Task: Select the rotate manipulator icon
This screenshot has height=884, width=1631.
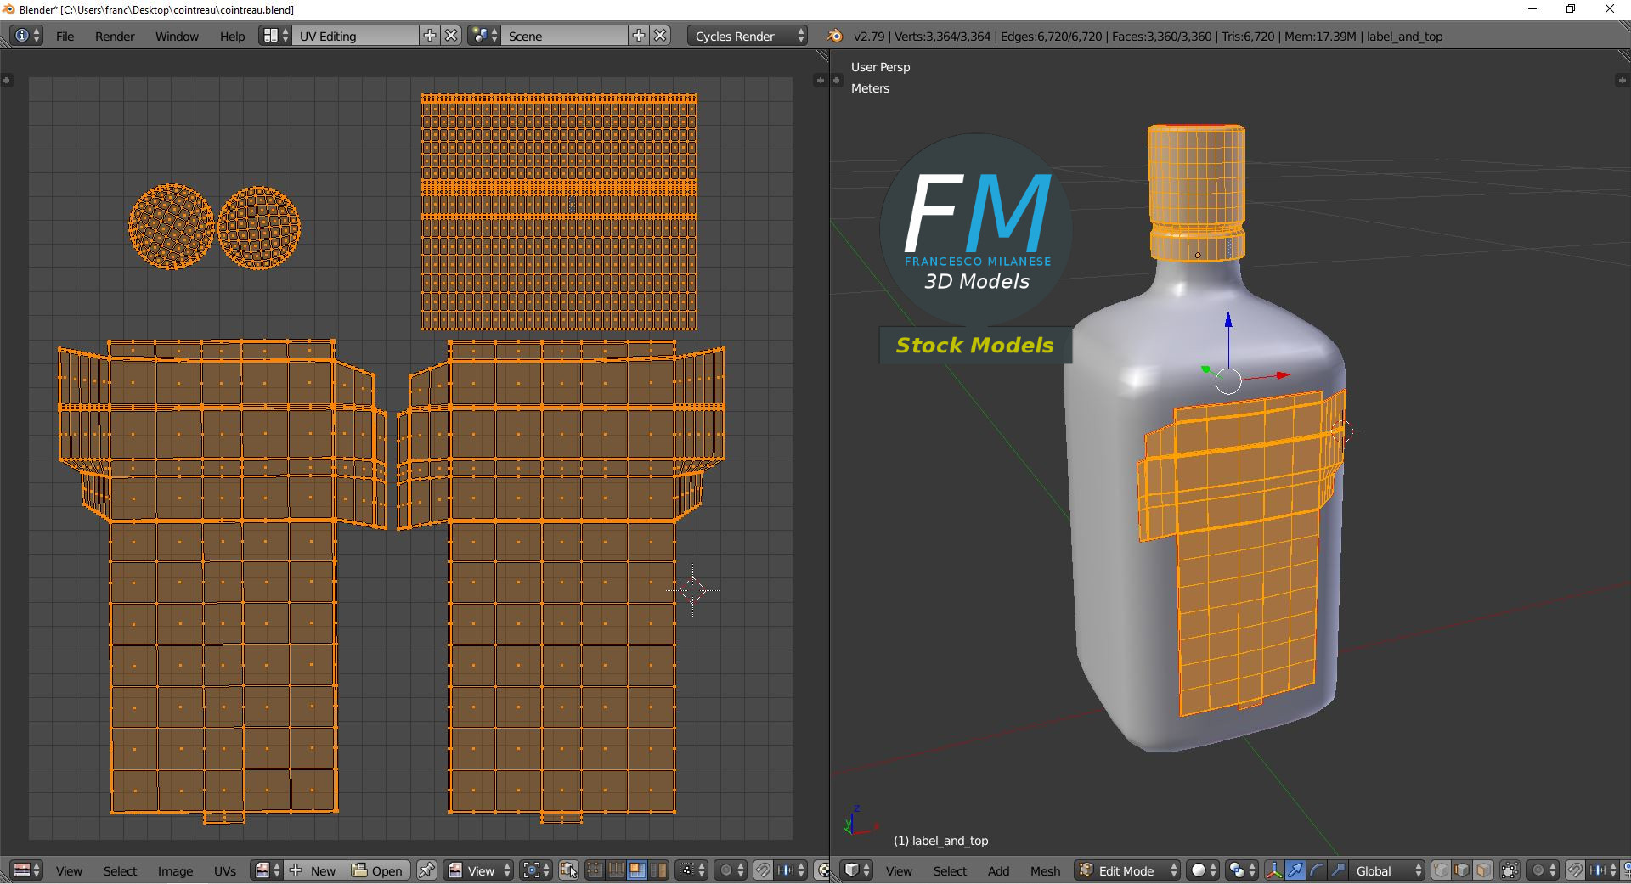Action: pyautogui.click(x=1317, y=870)
